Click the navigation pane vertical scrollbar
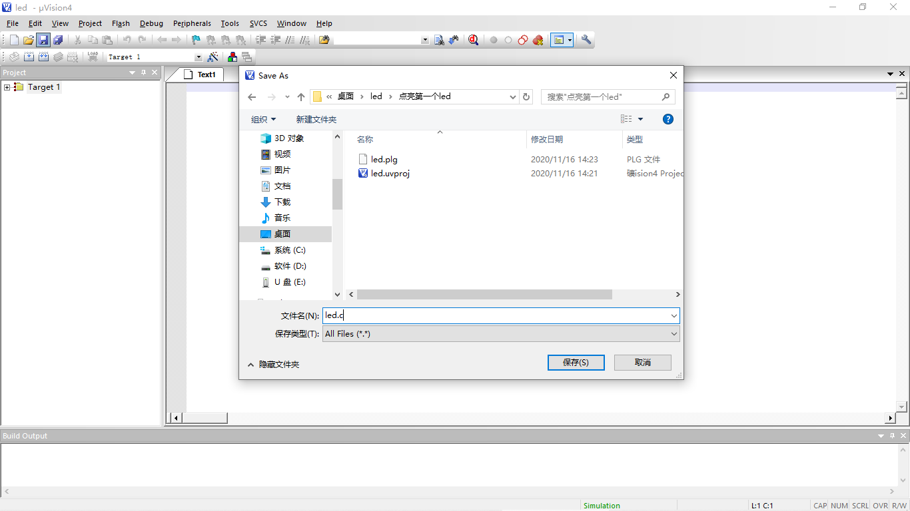Screen dimensions: 910x511 click(337, 194)
